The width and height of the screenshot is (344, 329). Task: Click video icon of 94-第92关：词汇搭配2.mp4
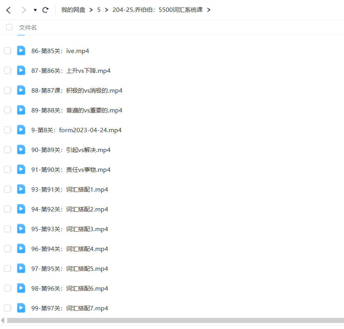click(21, 209)
